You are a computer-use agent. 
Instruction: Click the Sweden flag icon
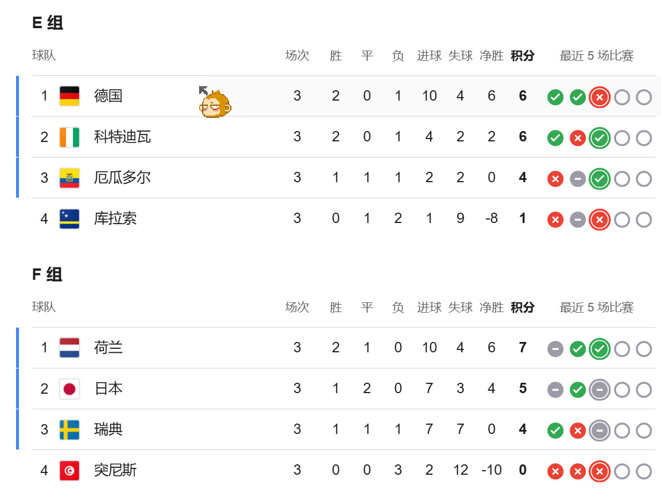point(69,429)
